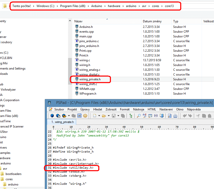Click the Open file folder icon in PSPad

(104, 116)
